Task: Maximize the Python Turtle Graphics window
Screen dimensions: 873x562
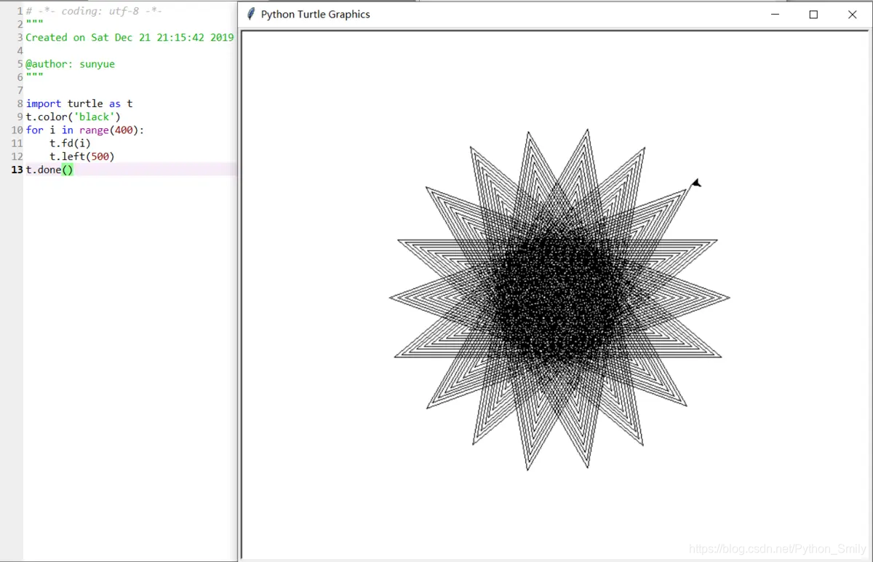Action: (x=813, y=15)
